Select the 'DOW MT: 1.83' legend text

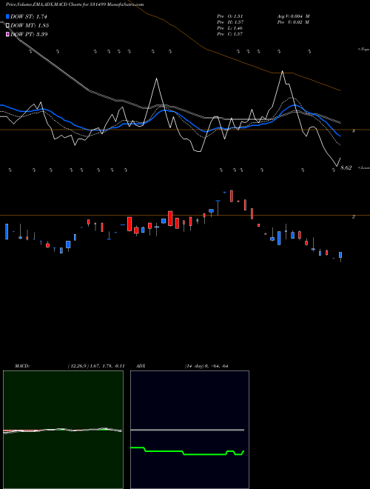30,25
